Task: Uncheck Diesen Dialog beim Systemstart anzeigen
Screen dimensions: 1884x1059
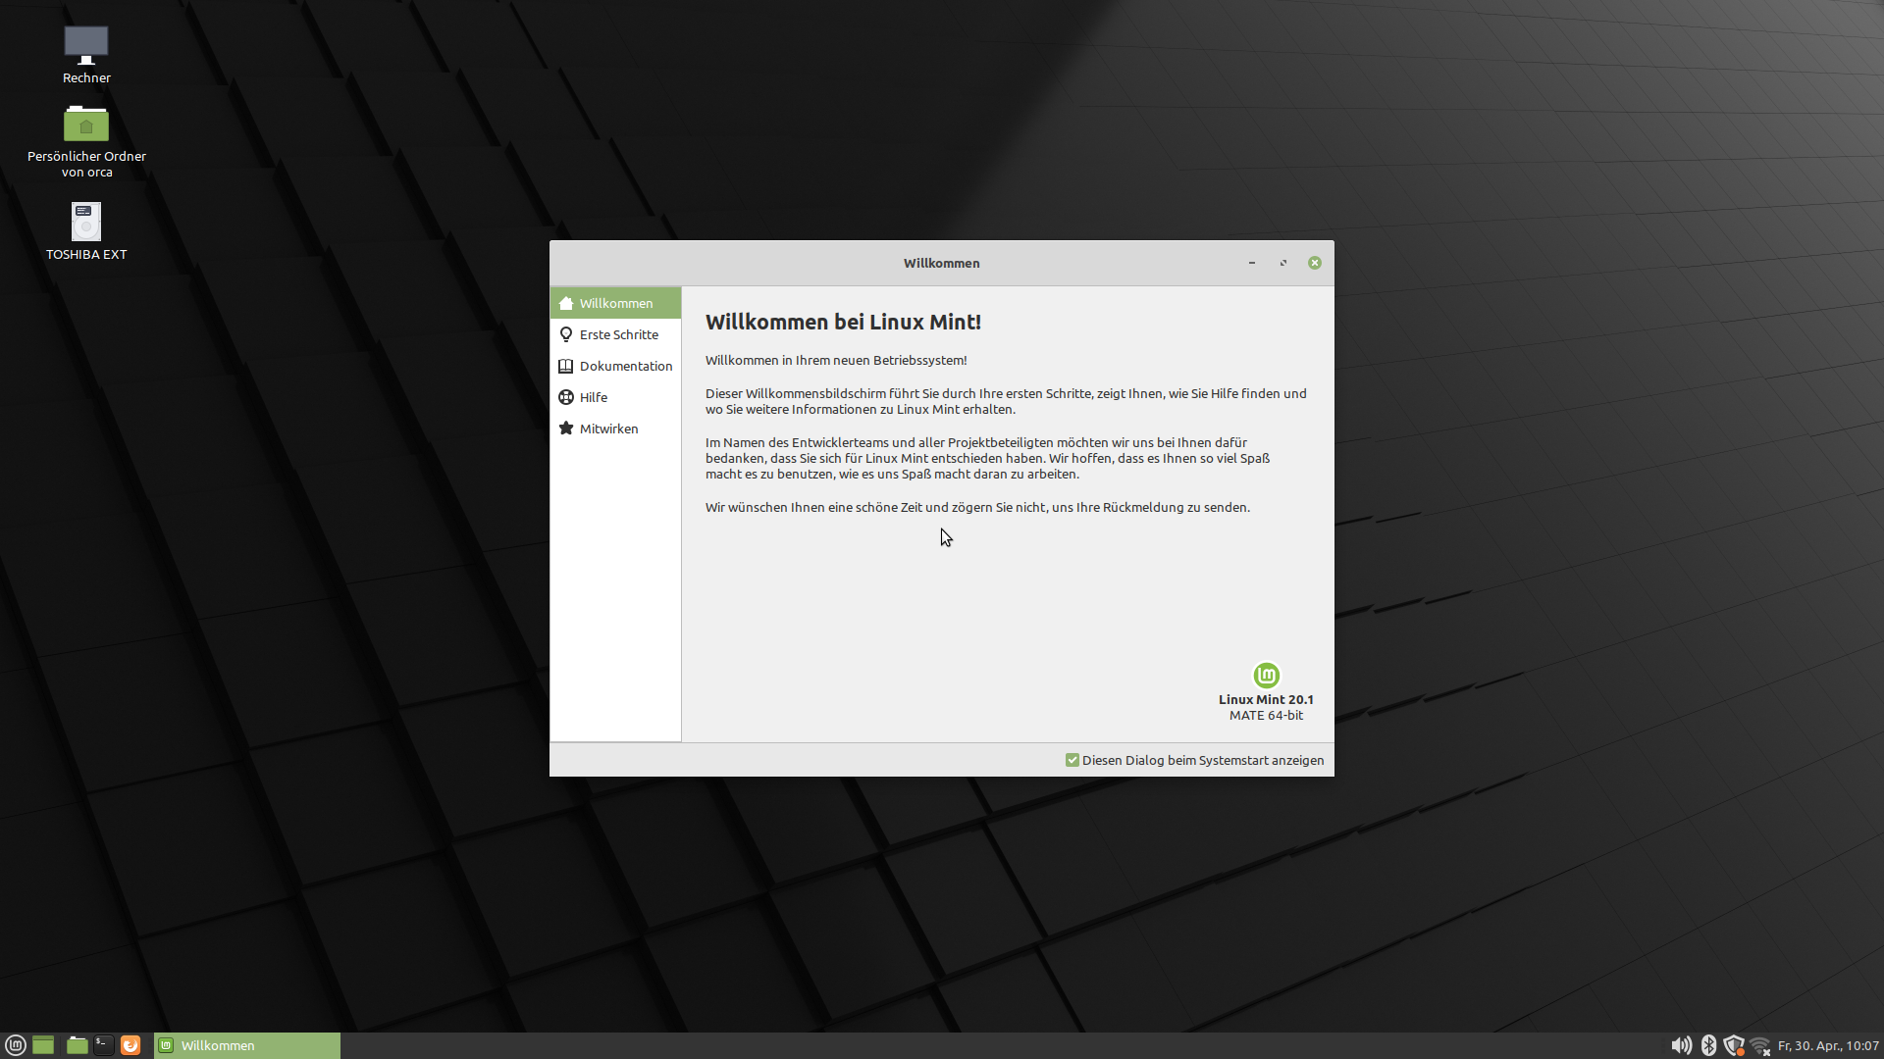Action: (x=1073, y=760)
